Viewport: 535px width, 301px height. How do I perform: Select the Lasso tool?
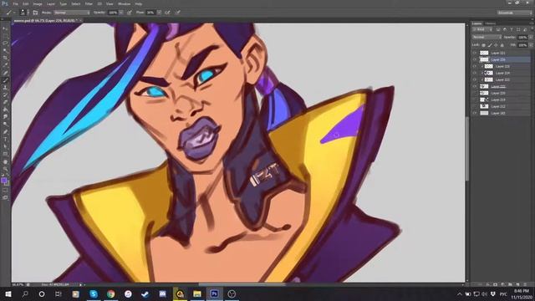(x=5, y=43)
